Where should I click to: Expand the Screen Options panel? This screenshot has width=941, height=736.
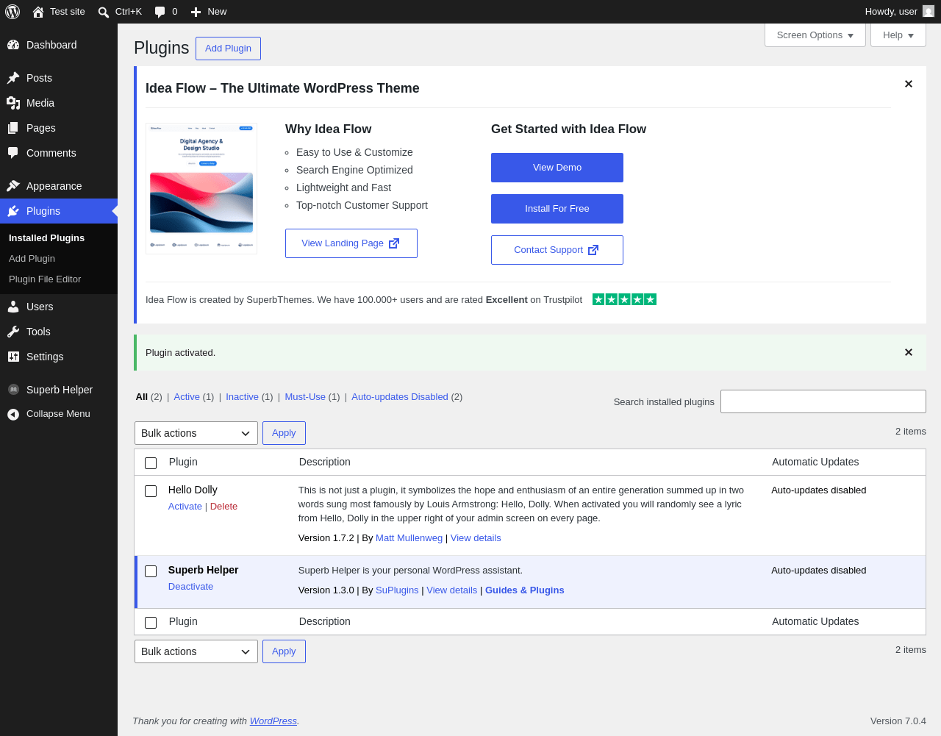point(815,35)
